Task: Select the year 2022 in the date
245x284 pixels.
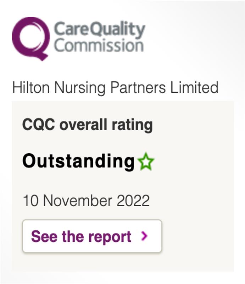Action: click(x=133, y=201)
